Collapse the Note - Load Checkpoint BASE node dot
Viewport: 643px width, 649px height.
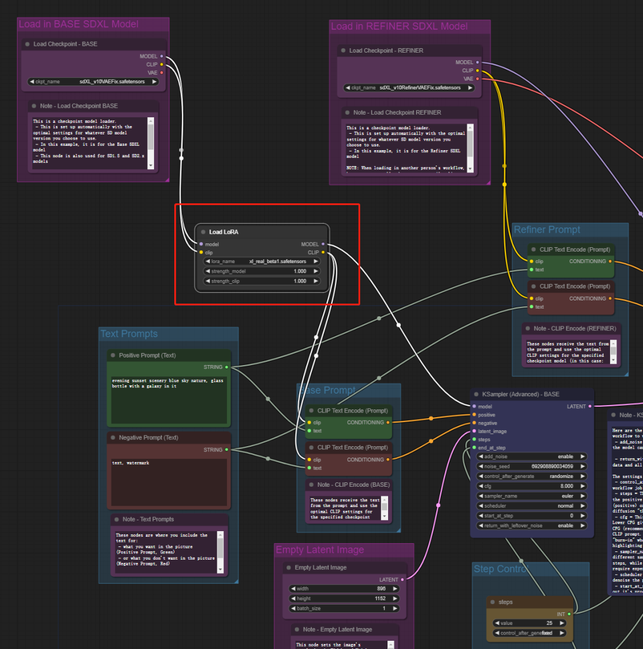click(x=34, y=106)
